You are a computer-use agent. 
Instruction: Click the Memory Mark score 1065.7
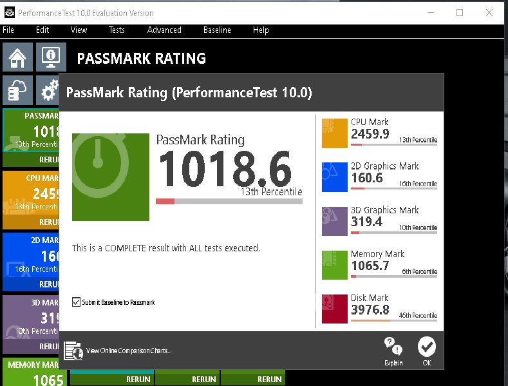tap(370, 265)
